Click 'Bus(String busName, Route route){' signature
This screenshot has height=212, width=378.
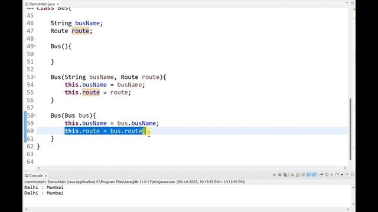[x=108, y=77]
